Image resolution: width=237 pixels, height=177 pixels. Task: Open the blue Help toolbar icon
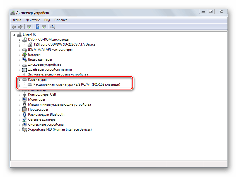pos(37,27)
